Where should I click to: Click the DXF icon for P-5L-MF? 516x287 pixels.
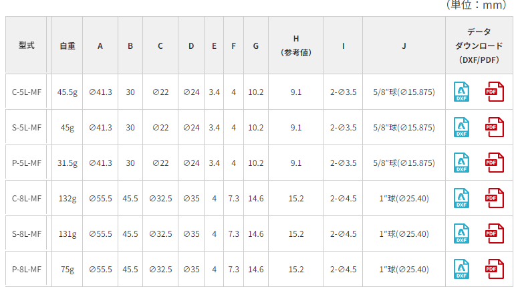coord(461,163)
